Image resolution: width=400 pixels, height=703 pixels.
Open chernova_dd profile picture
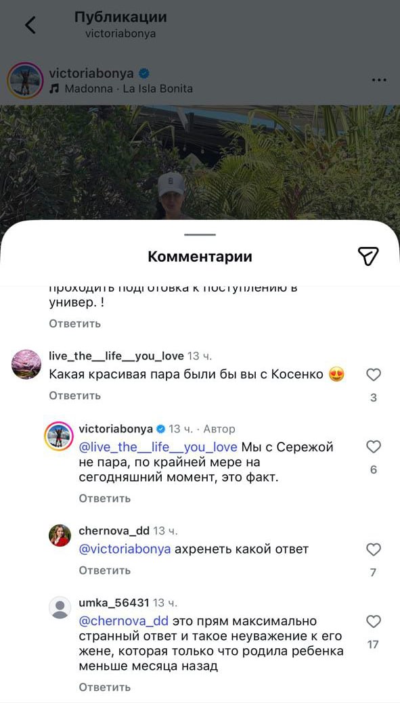pos(60,535)
